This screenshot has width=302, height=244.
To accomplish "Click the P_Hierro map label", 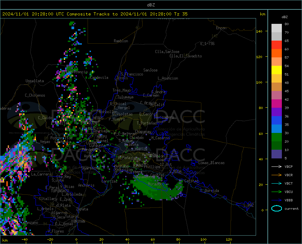I will (x=117, y=119).
